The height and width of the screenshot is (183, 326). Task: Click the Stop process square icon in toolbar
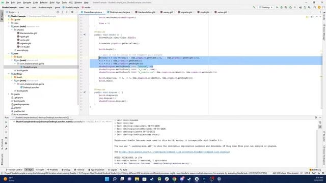click(x=295, y=7)
